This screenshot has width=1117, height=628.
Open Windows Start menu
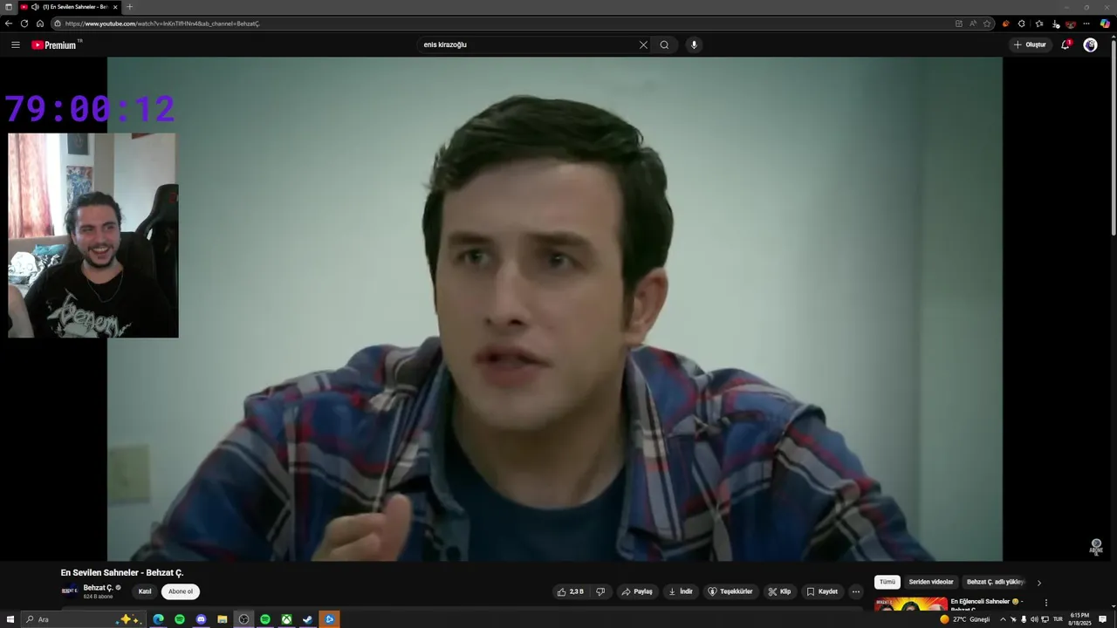tap(10, 619)
